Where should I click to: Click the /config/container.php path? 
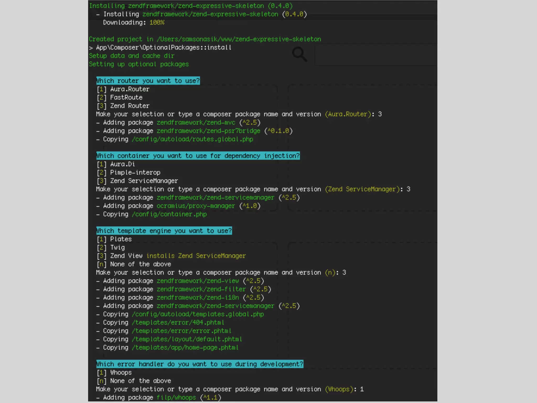coord(169,214)
